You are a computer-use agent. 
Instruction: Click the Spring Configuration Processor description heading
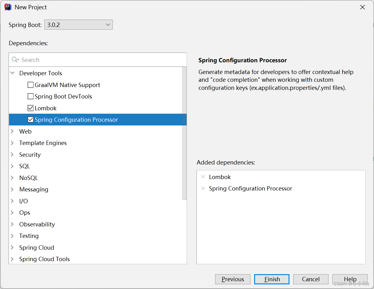243,60
